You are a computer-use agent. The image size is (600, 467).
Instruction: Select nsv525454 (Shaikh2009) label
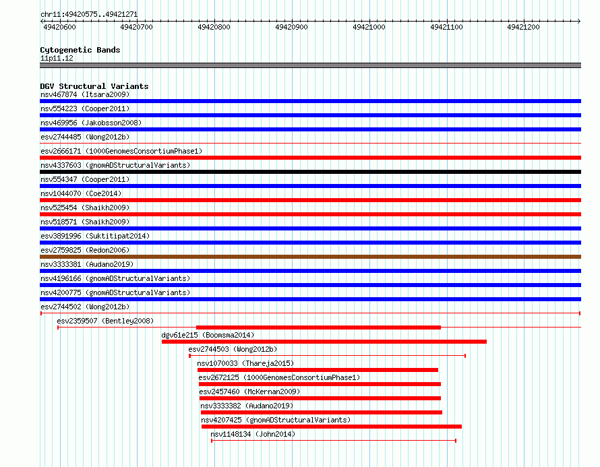pyautogui.click(x=85, y=208)
